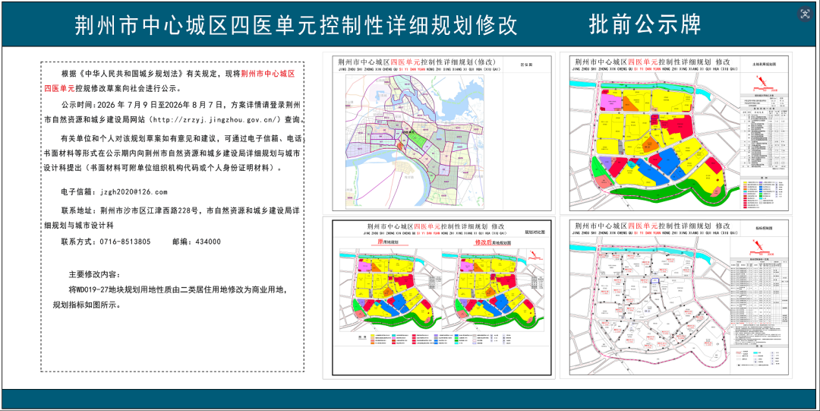820x411 pixels.
Task: Select the postal code 434000
Action: click(207, 242)
